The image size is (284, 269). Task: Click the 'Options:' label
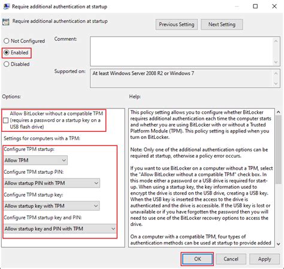pyautogui.click(x=11, y=96)
